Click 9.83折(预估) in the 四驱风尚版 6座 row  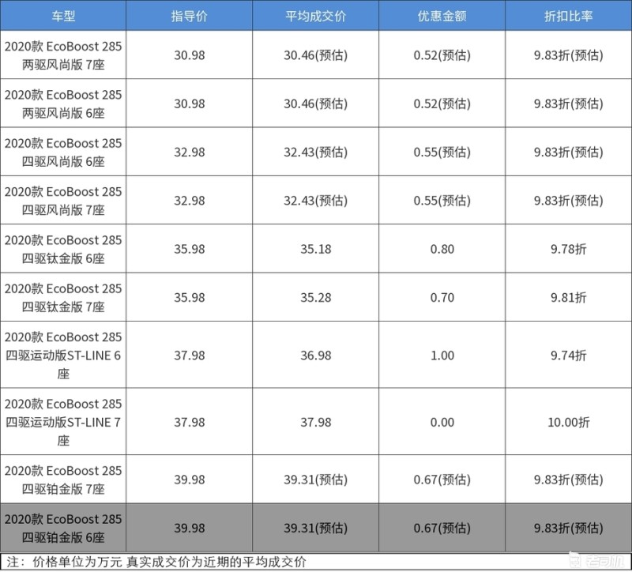tap(569, 152)
